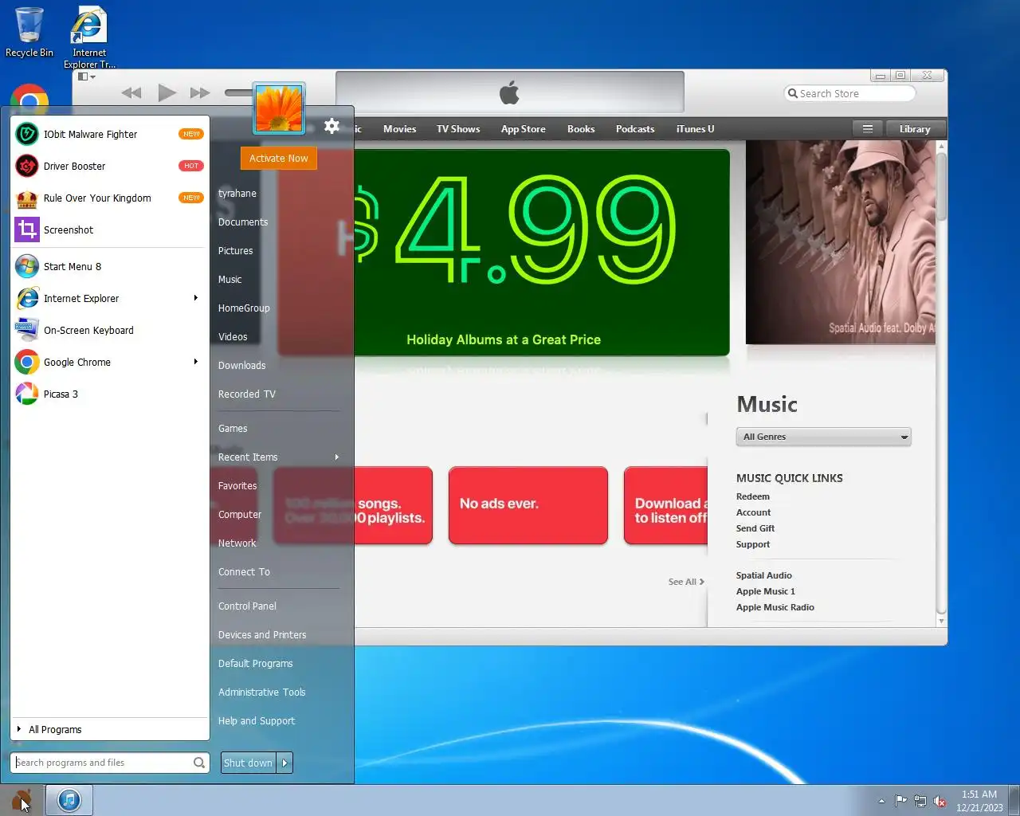Viewport: 1020px width, 816px height.
Task: Click the No ads ever card
Action: 528,505
